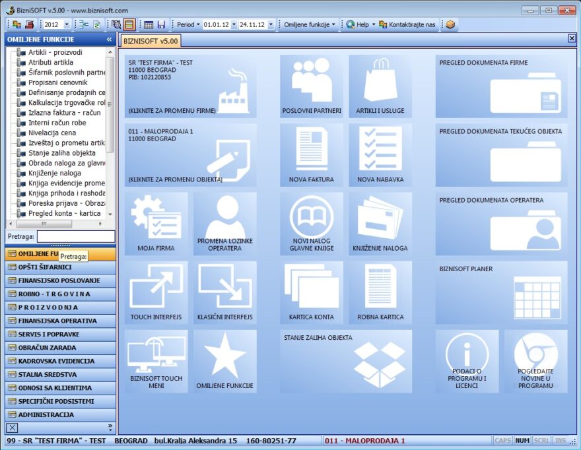581x450 pixels.
Task: Open Finansijsko poslovanje menu section
Action: (60, 280)
